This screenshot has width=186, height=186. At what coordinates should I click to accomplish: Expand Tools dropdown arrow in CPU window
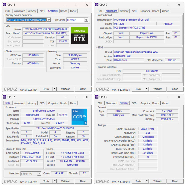pos(54,181)
